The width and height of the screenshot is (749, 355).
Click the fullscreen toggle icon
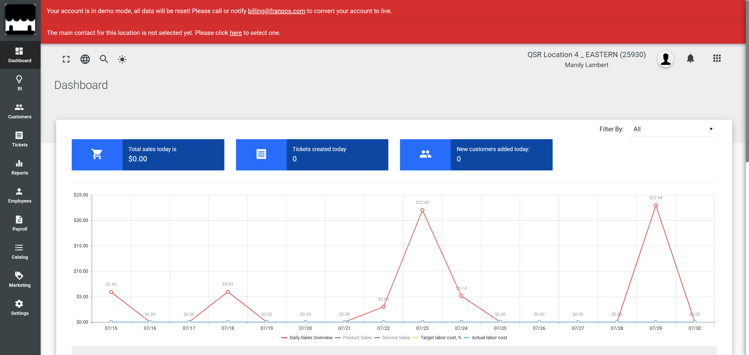click(66, 59)
